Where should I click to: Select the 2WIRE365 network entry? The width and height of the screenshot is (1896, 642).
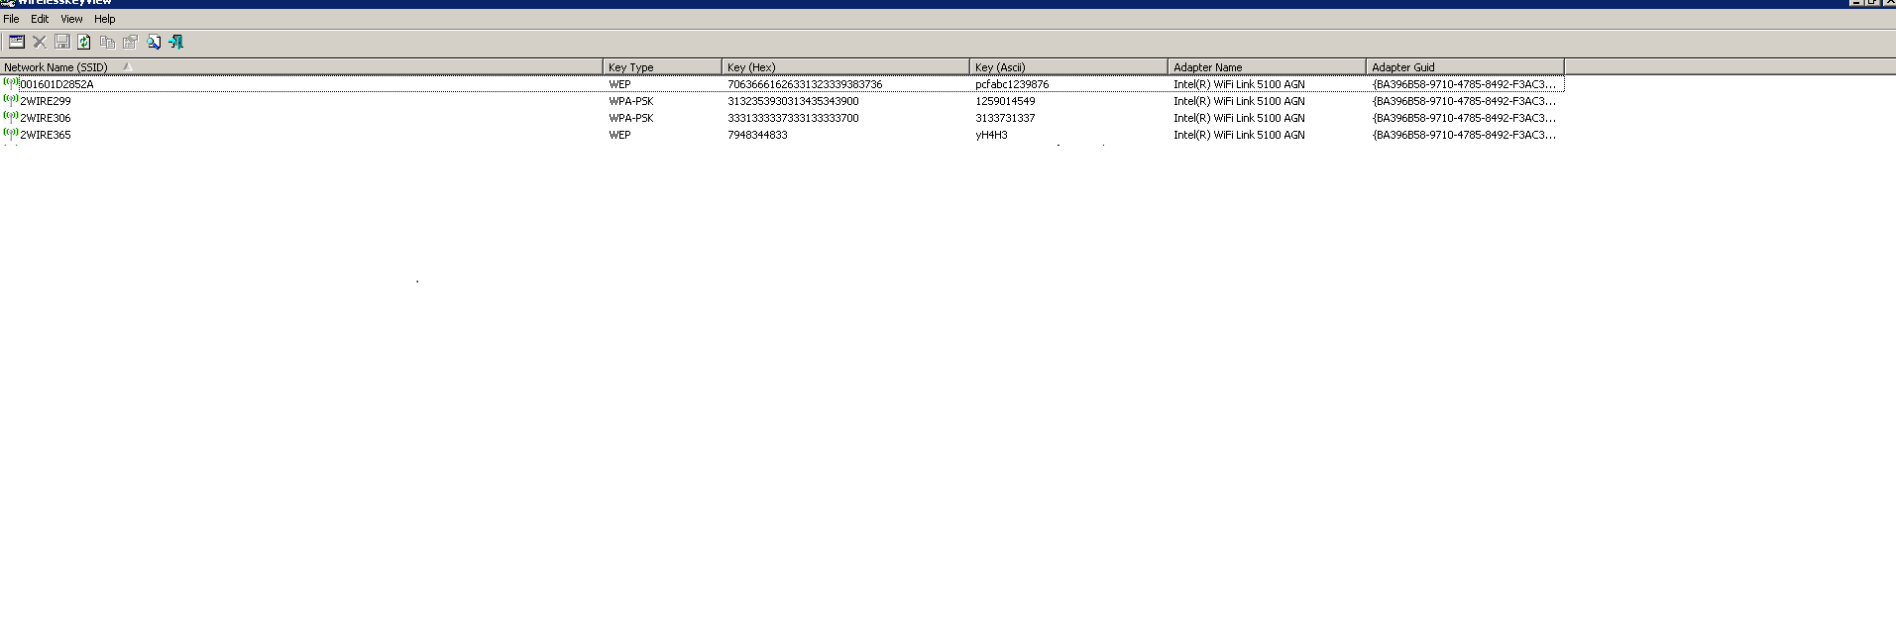click(46, 135)
